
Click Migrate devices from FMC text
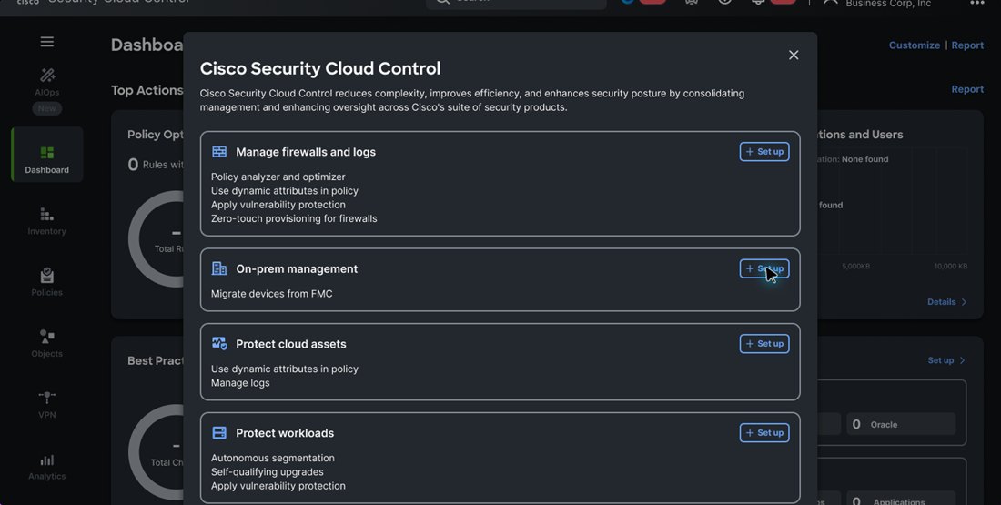[x=272, y=294]
